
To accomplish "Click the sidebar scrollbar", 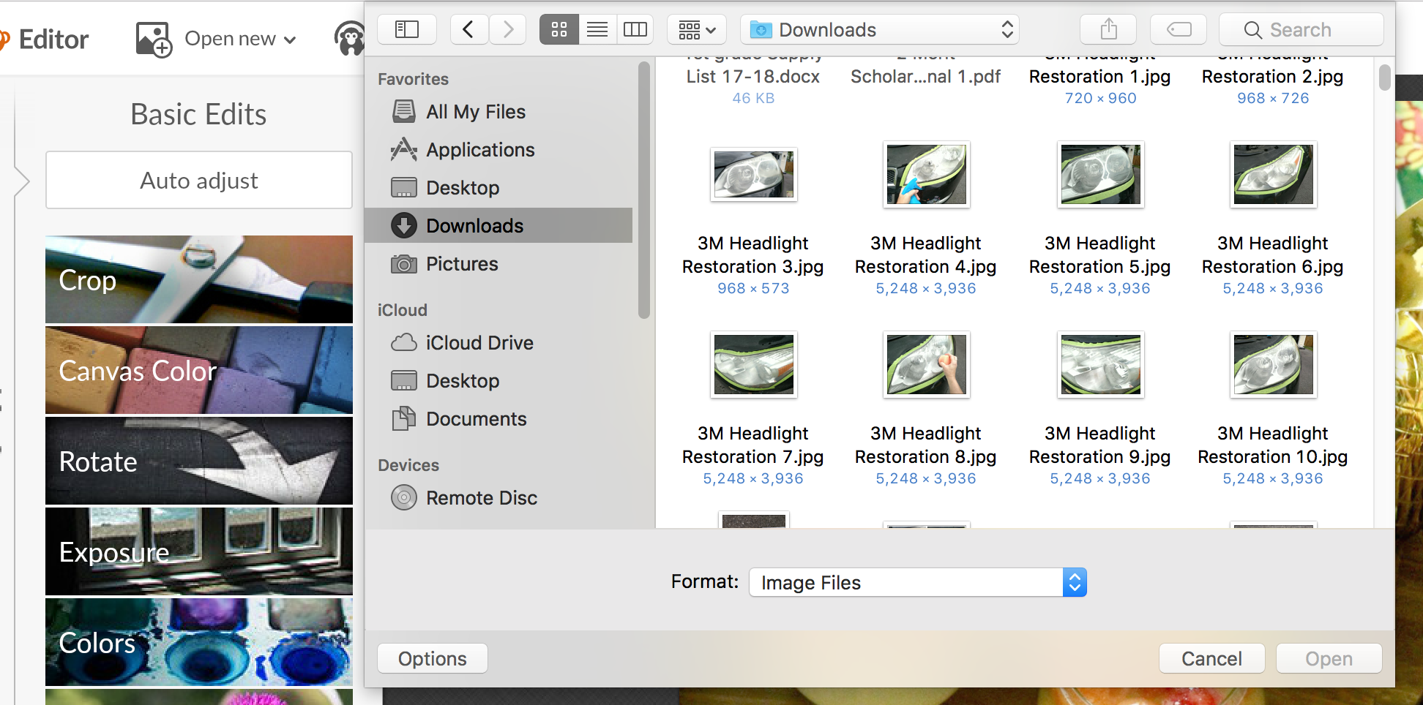I will [644, 190].
